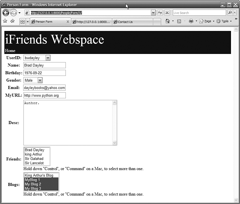Click the Home page icon
Screen dimensions: 240x204
click(x=168, y=21)
